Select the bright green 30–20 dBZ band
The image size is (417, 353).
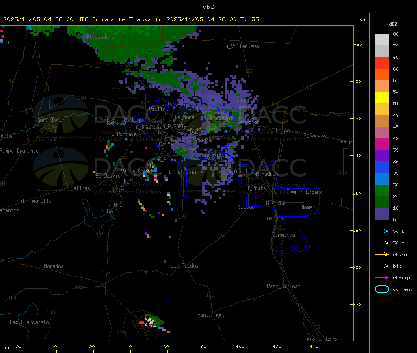click(x=382, y=190)
